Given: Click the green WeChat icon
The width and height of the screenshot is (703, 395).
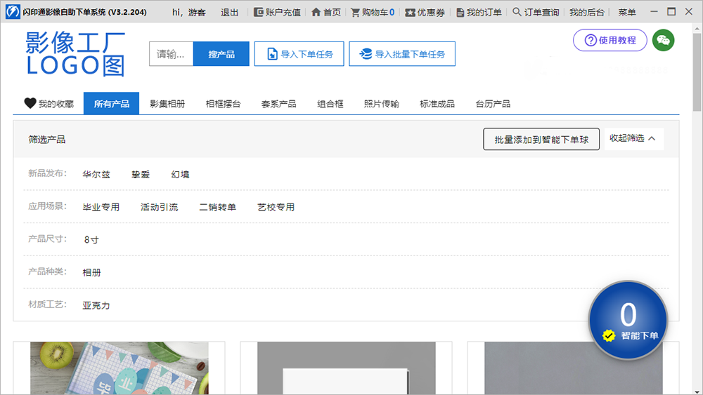Looking at the screenshot, I should [663, 41].
